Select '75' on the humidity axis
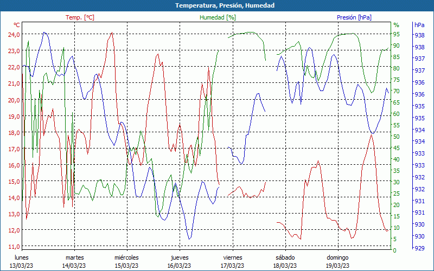The image size is (434, 271). click(x=397, y=80)
